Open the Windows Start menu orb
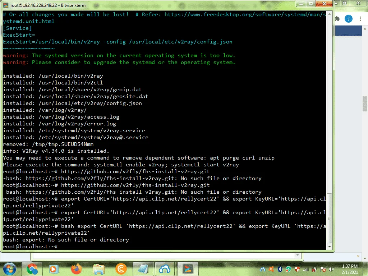Viewport: 368px width, 276px height. point(9,269)
